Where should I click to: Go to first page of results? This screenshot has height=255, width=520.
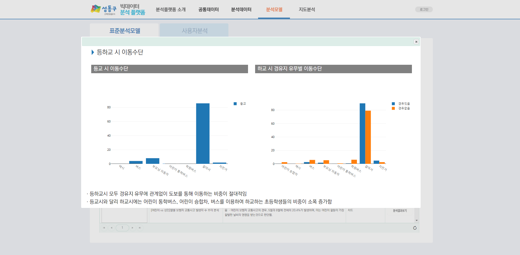click(104, 228)
